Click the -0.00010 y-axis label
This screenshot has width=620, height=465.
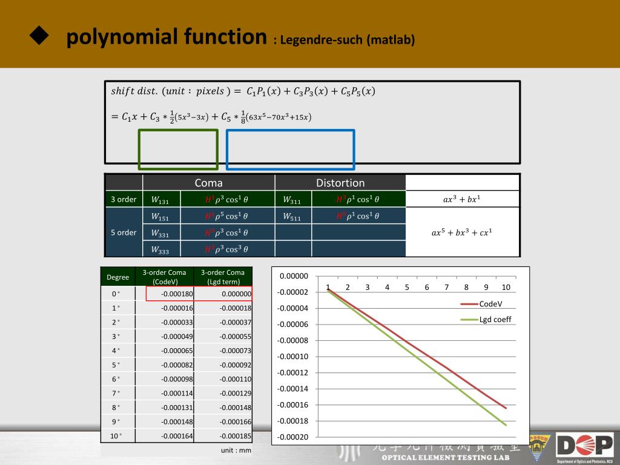coord(292,357)
